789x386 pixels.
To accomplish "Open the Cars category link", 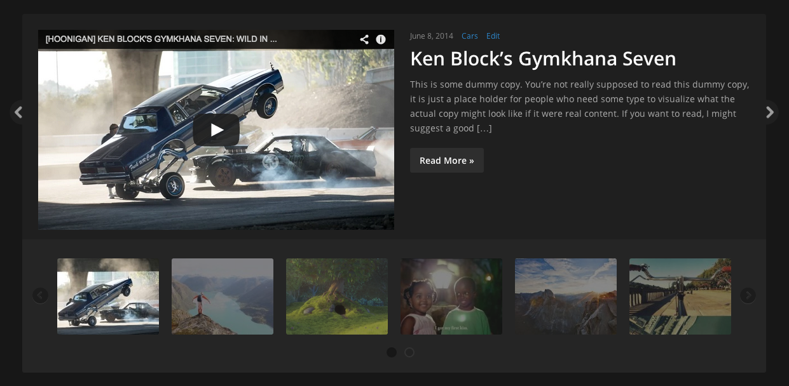I will (x=470, y=36).
